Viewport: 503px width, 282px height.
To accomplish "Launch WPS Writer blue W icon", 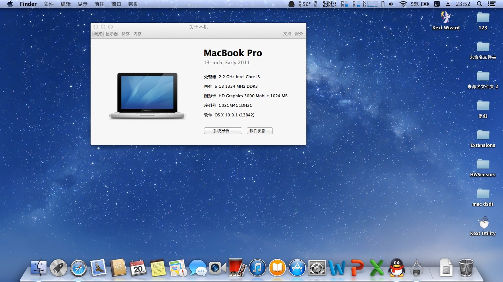I will click(337, 268).
